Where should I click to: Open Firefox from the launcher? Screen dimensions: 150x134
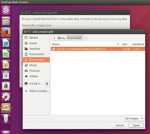coord(6,32)
